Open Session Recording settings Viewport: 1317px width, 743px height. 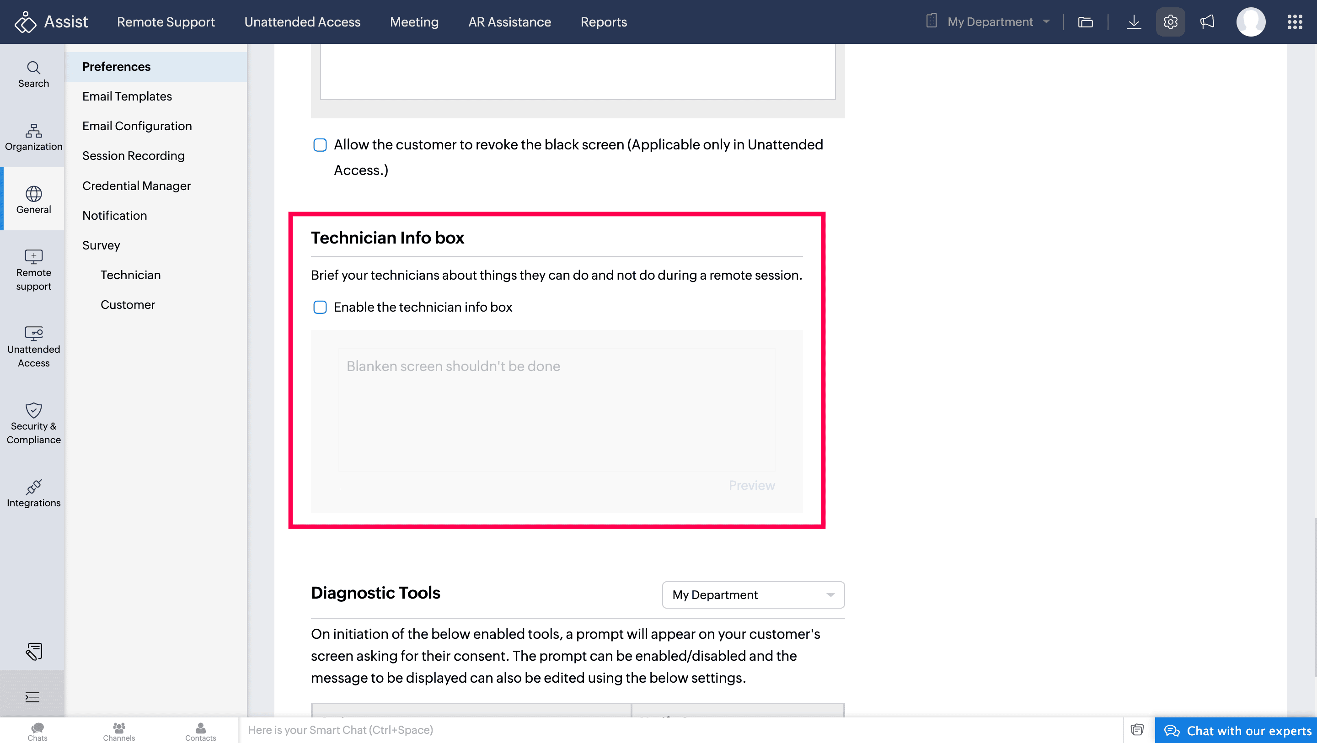[x=134, y=156]
